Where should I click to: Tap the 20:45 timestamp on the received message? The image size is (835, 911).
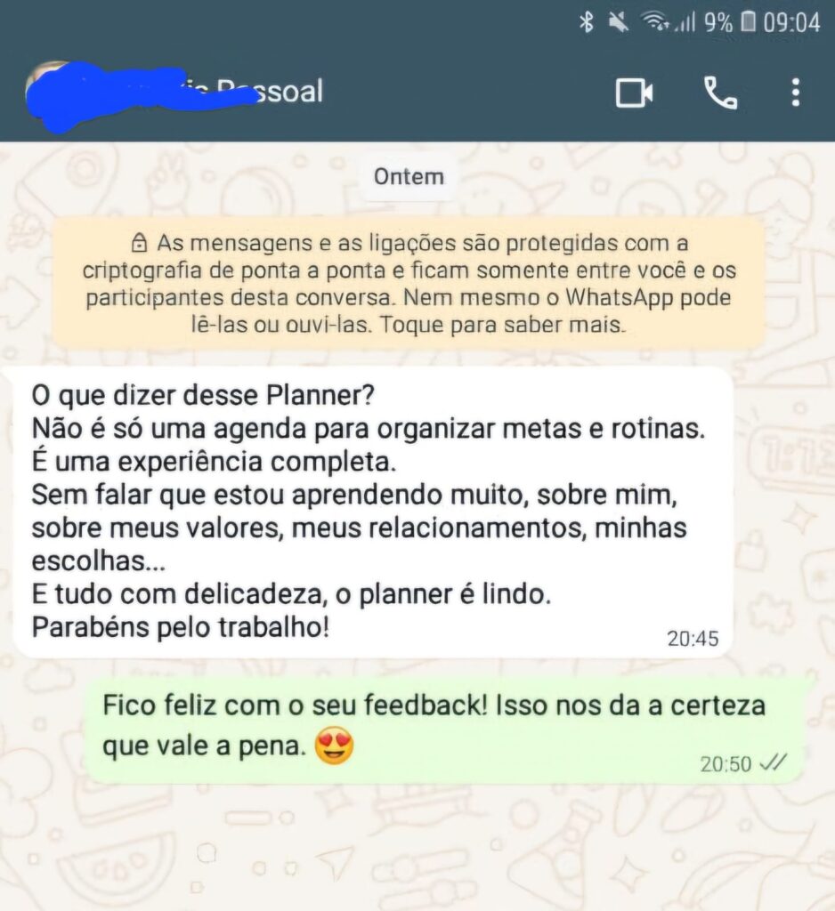coord(693,639)
